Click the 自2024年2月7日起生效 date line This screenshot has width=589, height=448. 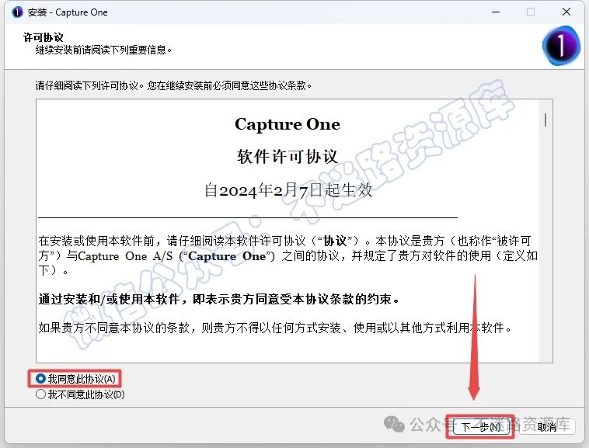click(288, 190)
